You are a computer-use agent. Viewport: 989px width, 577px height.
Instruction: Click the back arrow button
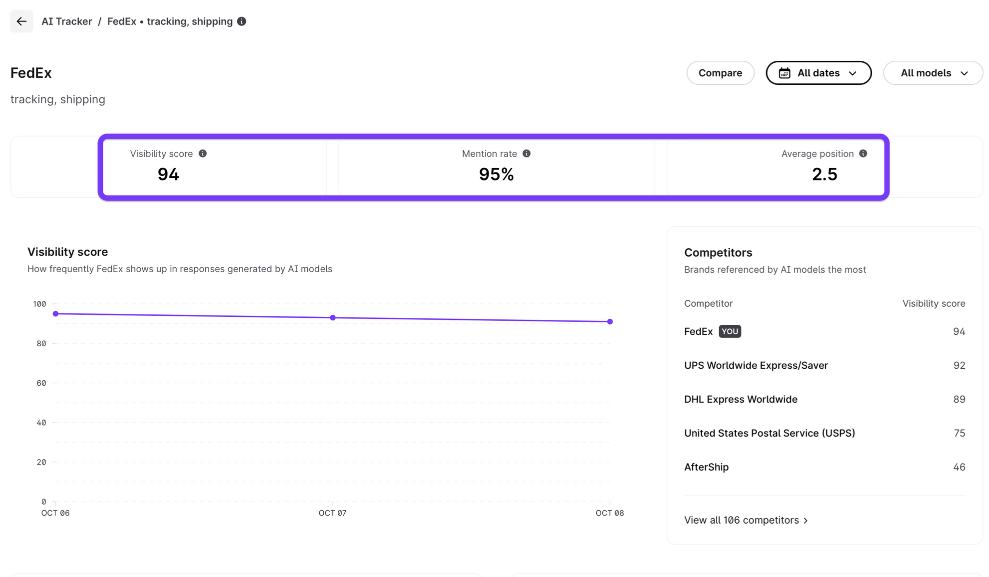(x=21, y=21)
